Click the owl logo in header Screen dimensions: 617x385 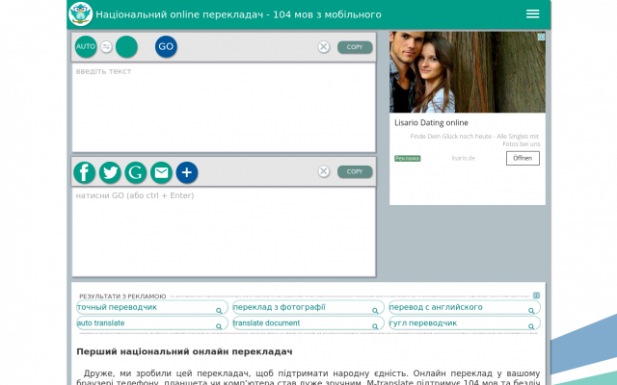pyautogui.click(x=81, y=14)
